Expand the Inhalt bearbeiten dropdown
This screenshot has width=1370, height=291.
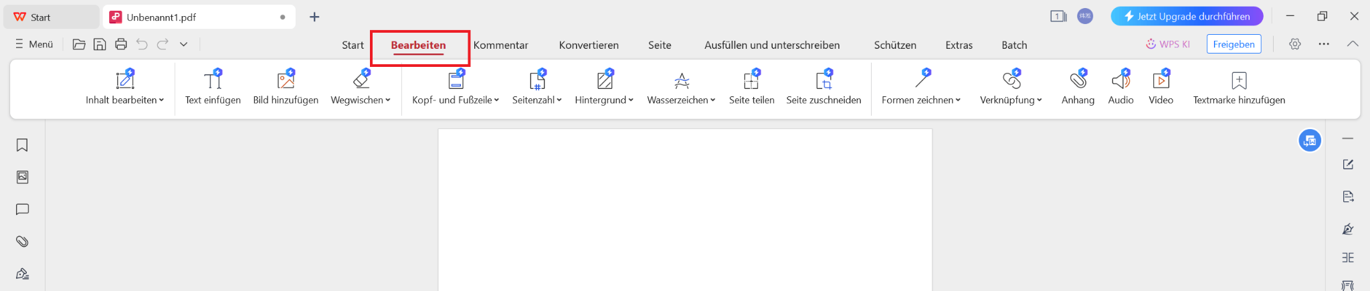pos(161,100)
